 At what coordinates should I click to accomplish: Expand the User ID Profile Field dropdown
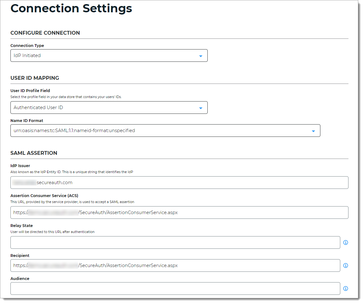click(109, 108)
